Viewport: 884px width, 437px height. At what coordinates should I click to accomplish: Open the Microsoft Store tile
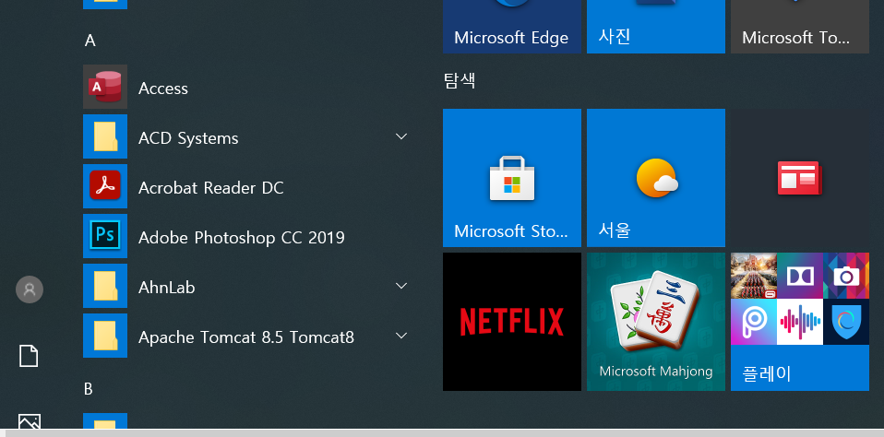coord(512,178)
